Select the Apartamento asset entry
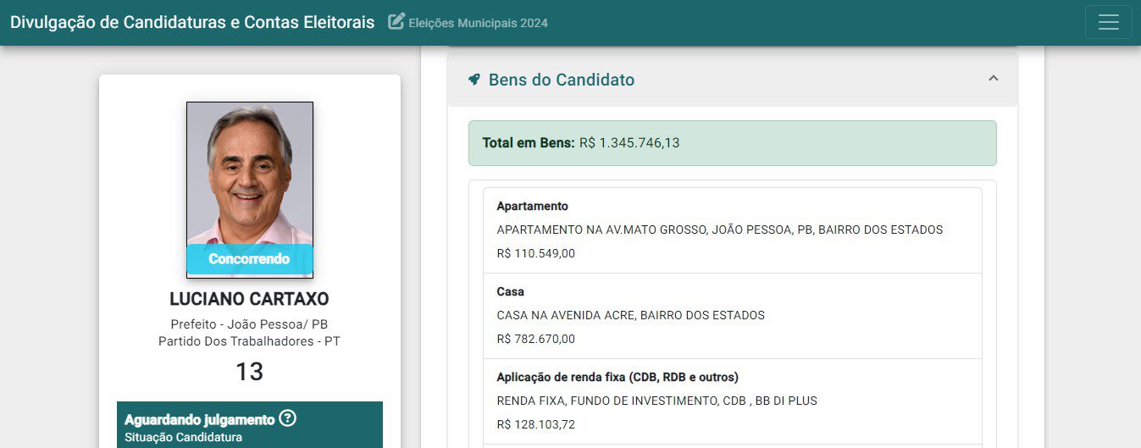 pos(732,230)
